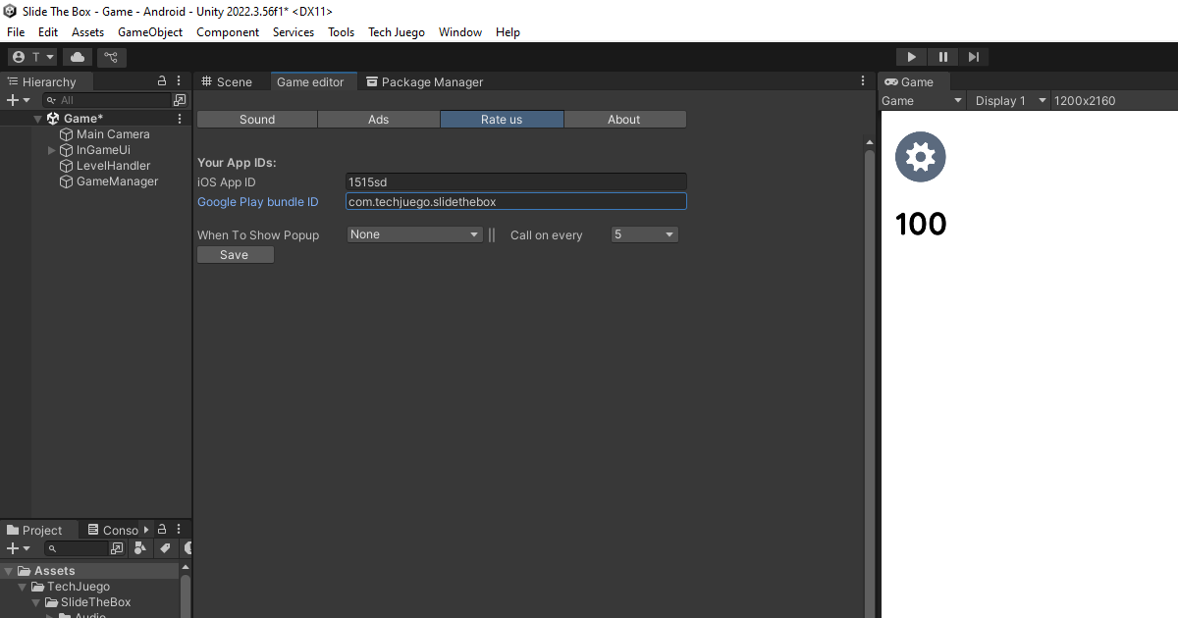Pause the game with the Pause button
The image size is (1178, 618).
(942, 57)
